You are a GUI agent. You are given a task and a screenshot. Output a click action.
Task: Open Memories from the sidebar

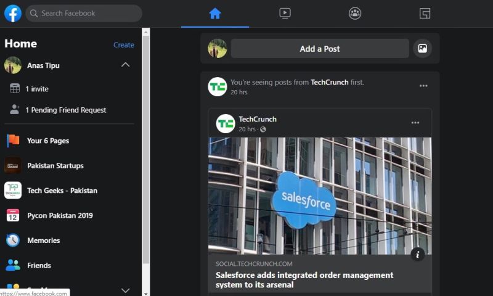pyautogui.click(x=43, y=240)
